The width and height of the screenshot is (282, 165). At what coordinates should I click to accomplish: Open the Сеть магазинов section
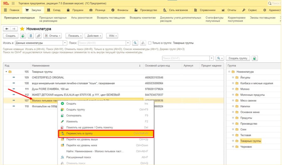[x=175, y=10]
